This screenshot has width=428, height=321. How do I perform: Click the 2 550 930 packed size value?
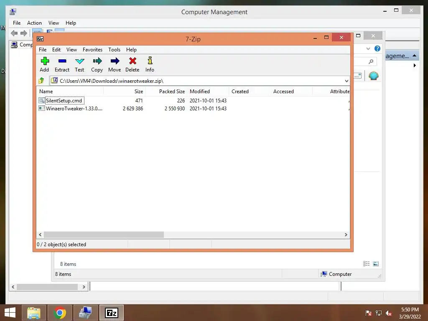tap(175, 108)
